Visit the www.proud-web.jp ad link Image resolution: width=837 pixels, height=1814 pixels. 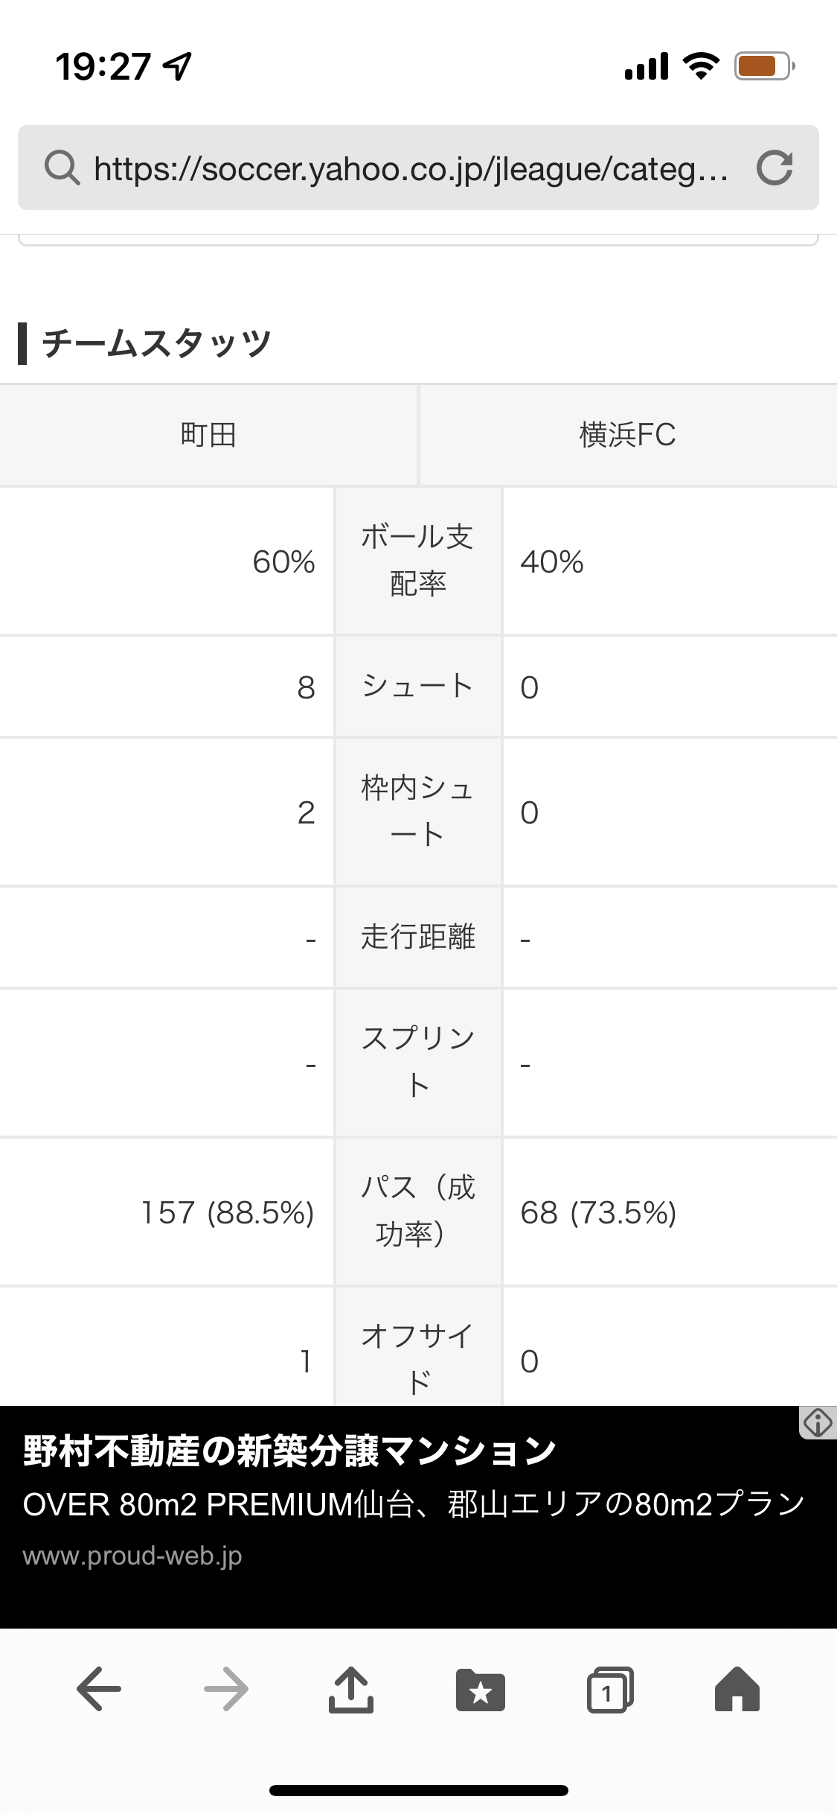pos(132,1556)
